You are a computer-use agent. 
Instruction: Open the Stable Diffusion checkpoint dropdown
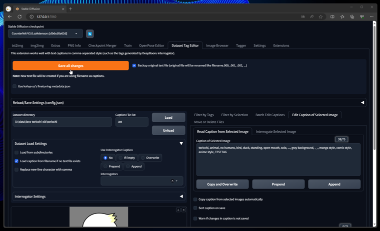45,34
